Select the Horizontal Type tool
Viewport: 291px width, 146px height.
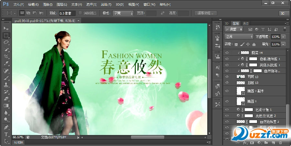click(x=6, y=134)
